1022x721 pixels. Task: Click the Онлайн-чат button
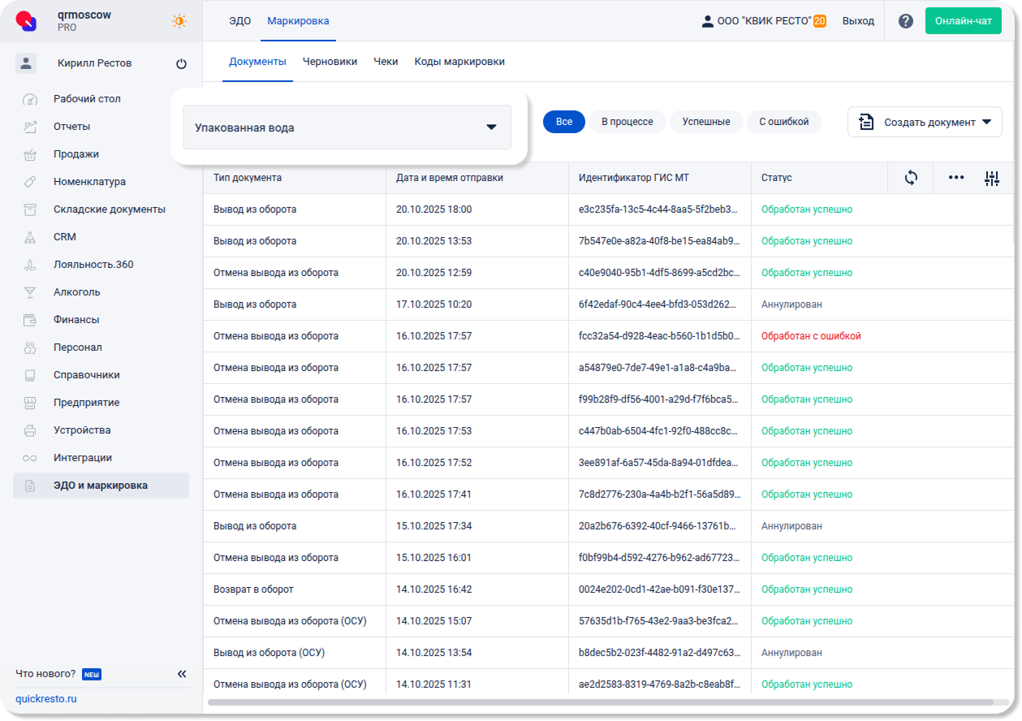963,21
